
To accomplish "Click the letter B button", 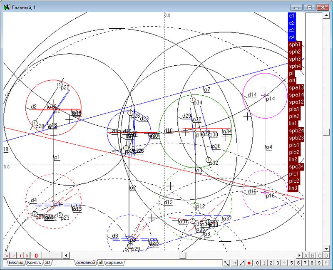I will 313,255.
